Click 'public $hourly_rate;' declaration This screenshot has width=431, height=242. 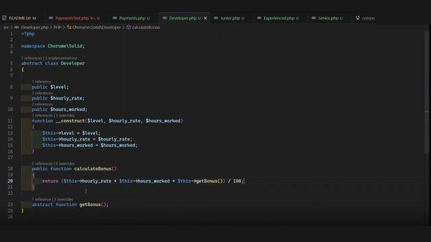point(59,98)
